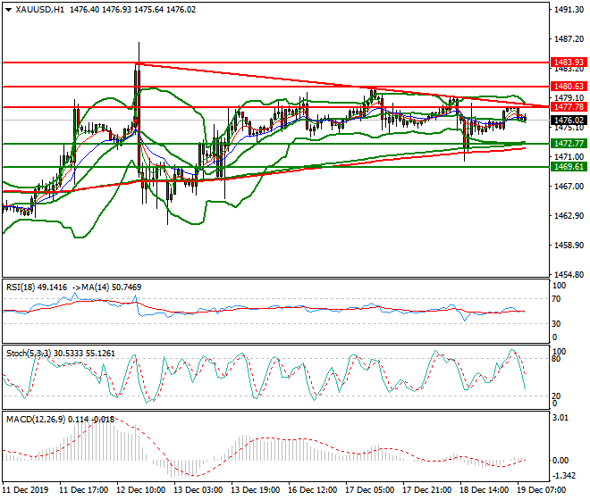Click the OHLC values 1476.40 1476.93 1475.64 1476.02
The height and width of the screenshot is (500, 590).
pos(133,10)
